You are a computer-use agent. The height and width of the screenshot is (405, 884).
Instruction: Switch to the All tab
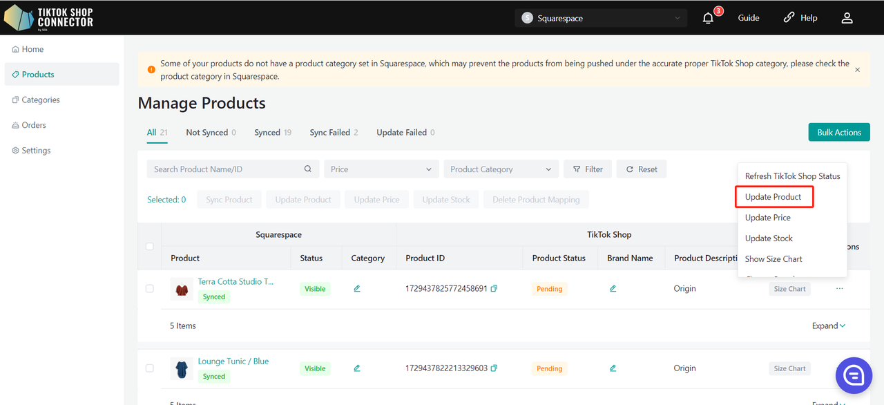157,132
